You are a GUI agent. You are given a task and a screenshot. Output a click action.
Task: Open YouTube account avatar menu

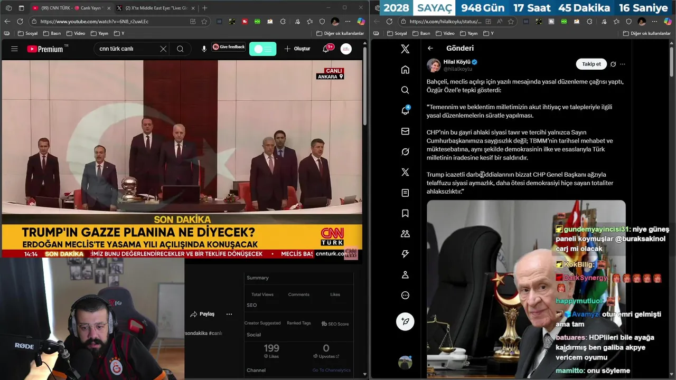point(346,49)
